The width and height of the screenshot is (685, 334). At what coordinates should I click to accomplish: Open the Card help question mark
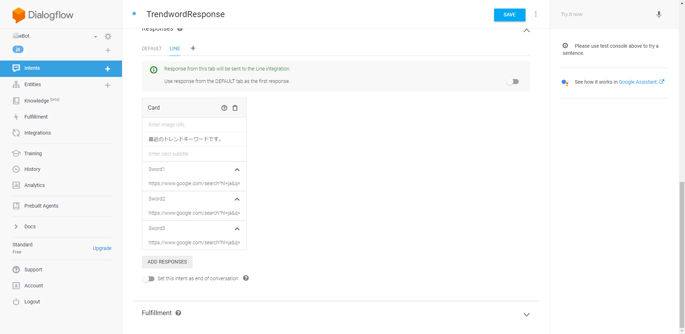click(224, 108)
